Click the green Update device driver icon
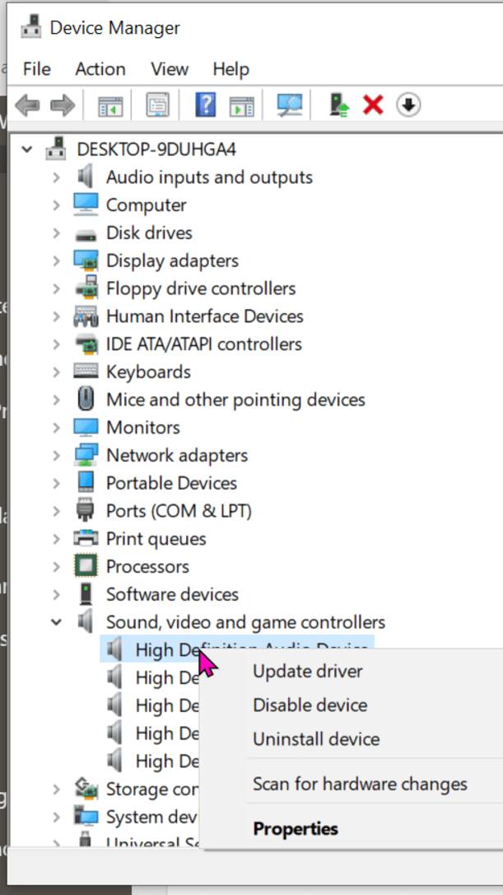503x895 pixels. coord(338,105)
